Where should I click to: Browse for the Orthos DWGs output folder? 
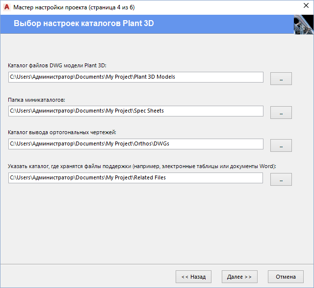click(281, 145)
